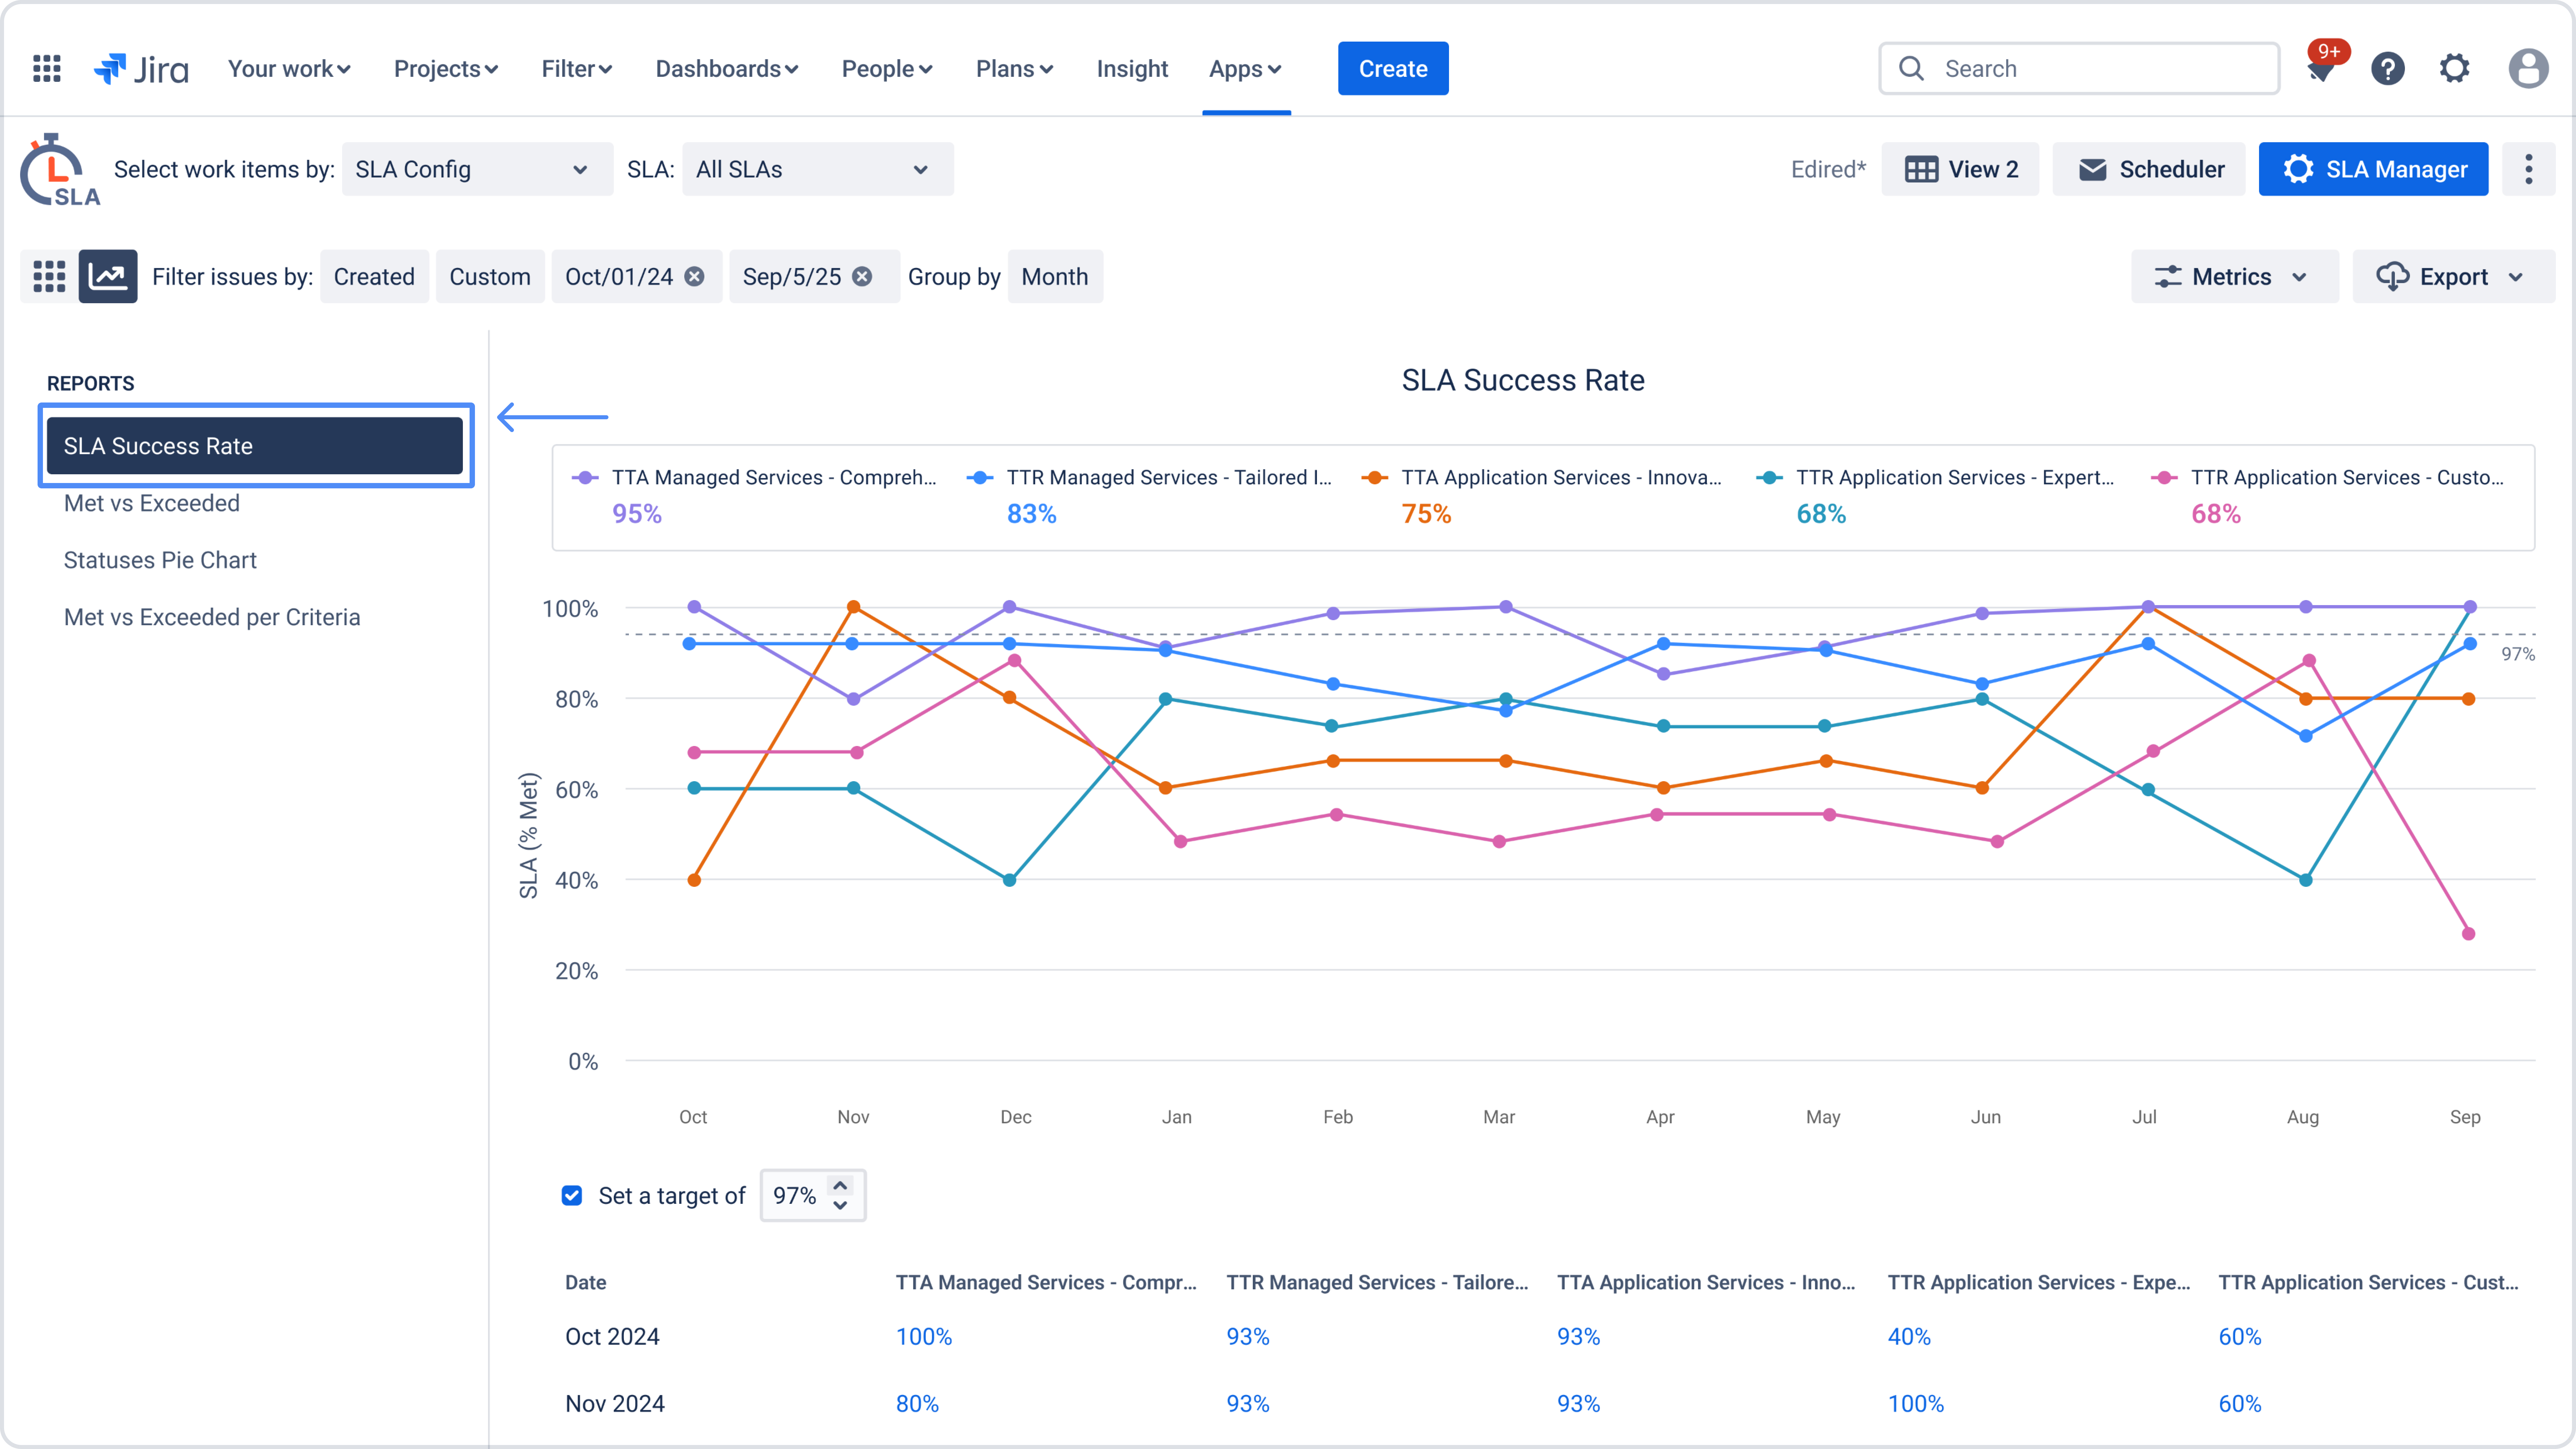Open Jira settings gear icon
This screenshot has height=1449, width=2576.
[2454, 68]
